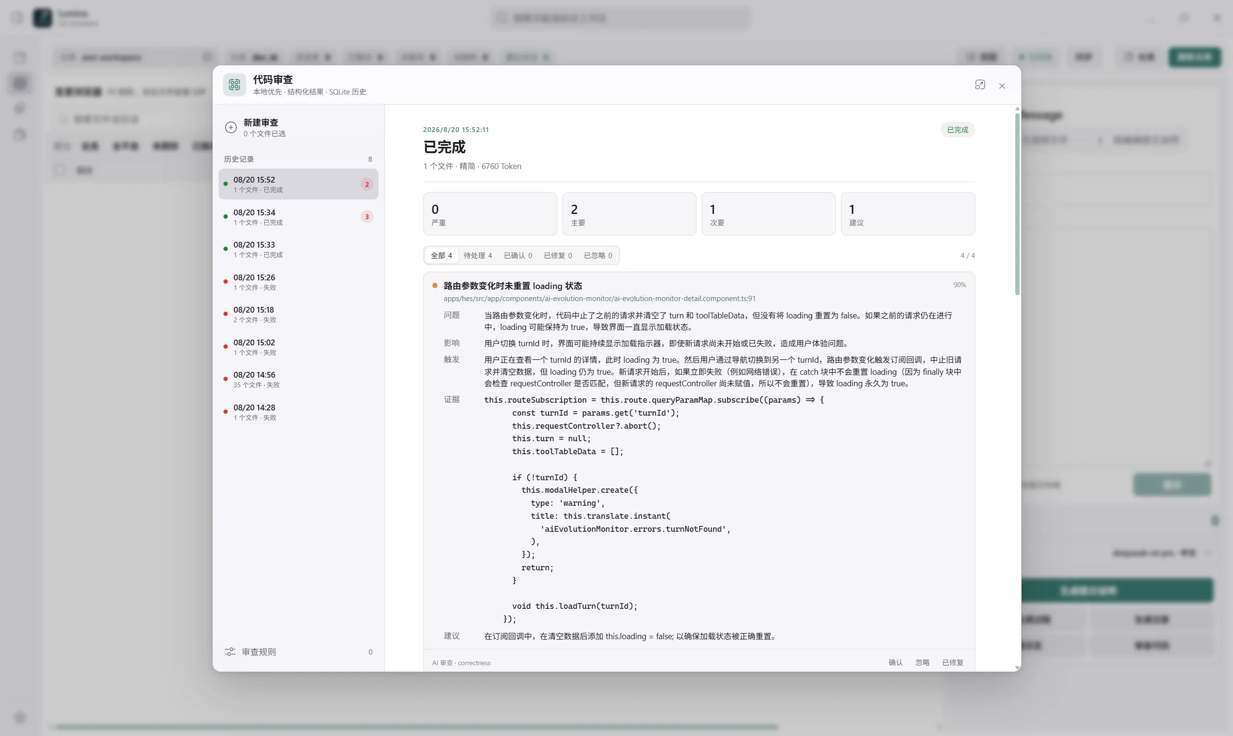Switch to the 已确认 0 filter tab
The width and height of the screenshot is (1233, 736).
[518, 255]
